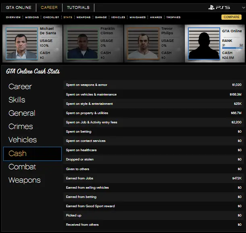
Task: Switch to the Career top tab
Action: pyautogui.click(x=49, y=8)
